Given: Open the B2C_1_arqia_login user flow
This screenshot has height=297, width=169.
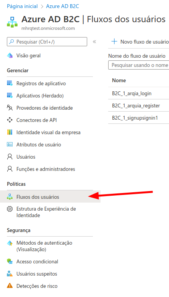Looking at the screenshot, I should pos(132,93).
